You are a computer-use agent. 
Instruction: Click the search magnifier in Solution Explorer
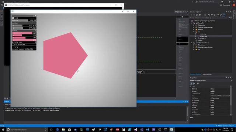(x=229, y=18)
